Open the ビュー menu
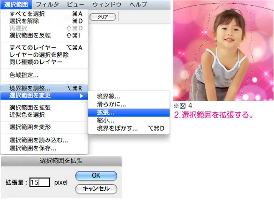274x216 pixels. (x=75, y=4)
